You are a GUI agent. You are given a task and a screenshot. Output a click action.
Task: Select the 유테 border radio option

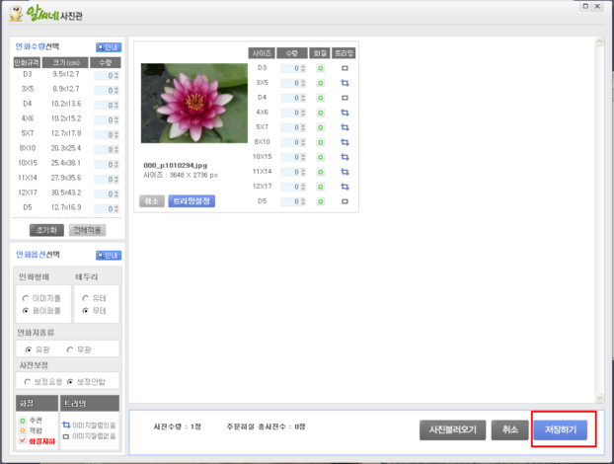click(x=86, y=297)
